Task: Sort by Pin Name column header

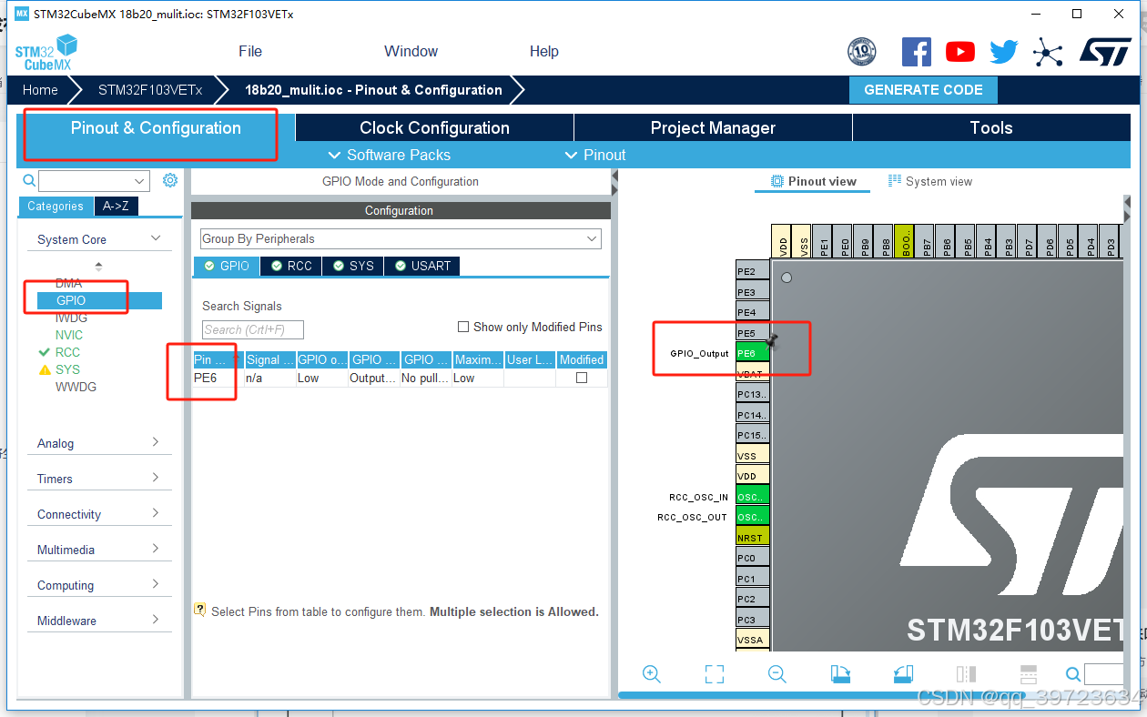Action: pyautogui.click(x=218, y=359)
